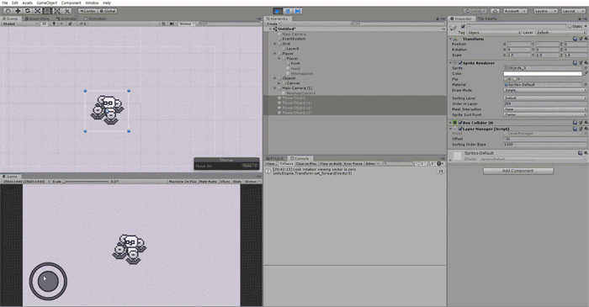Open Sprite Renderer help book icon

(x=575, y=63)
